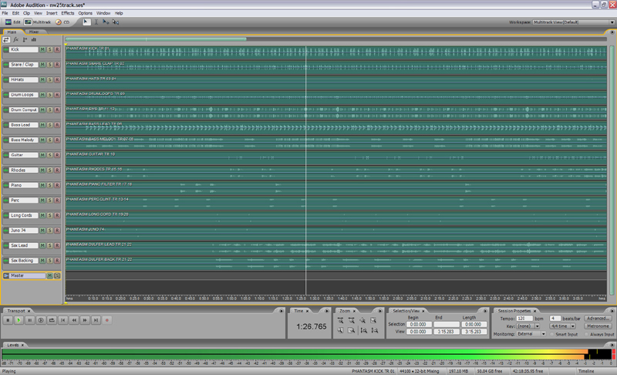
Task: Click first icon in Zoom panel's top row
Action: point(340,320)
